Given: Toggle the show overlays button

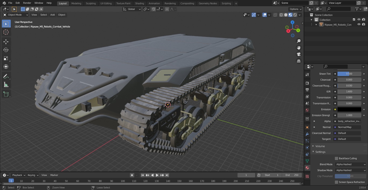Looking at the screenshot, I should click(x=265, y=15).
